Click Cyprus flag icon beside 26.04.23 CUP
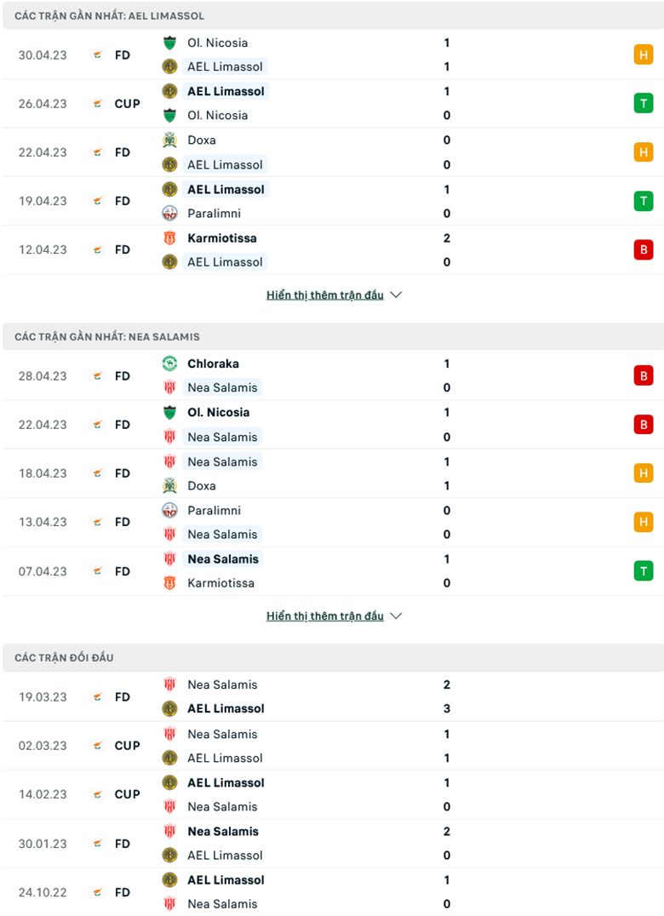 click(98, 104)
